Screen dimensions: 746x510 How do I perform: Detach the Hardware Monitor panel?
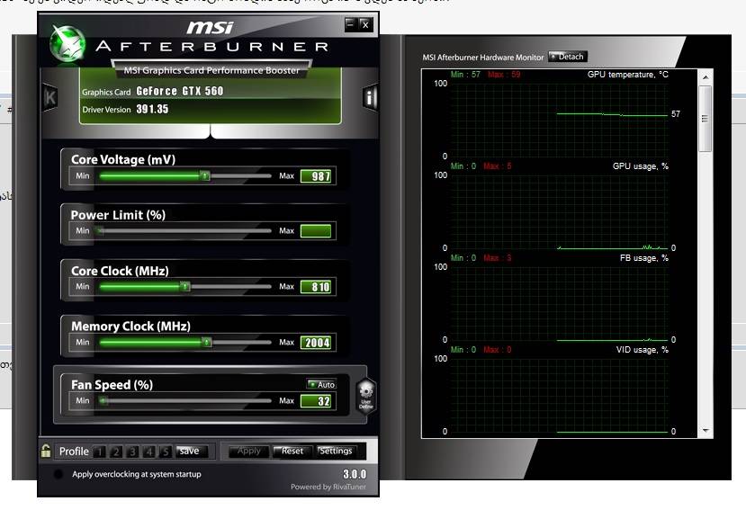point(568,57)
